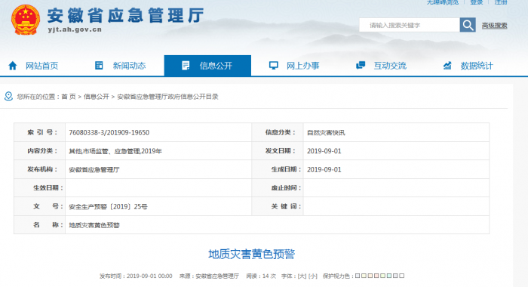Viewport: 528px width, 287px height.
Task: Click the 生效日期 label cell
Action: [40, 188]
